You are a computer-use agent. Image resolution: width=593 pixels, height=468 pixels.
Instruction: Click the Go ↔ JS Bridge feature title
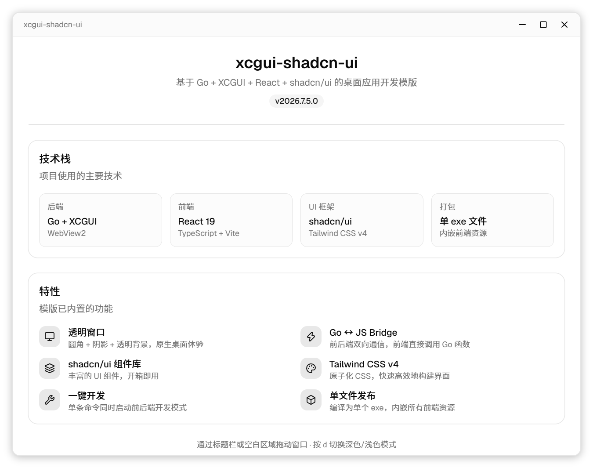coord(363,333)
